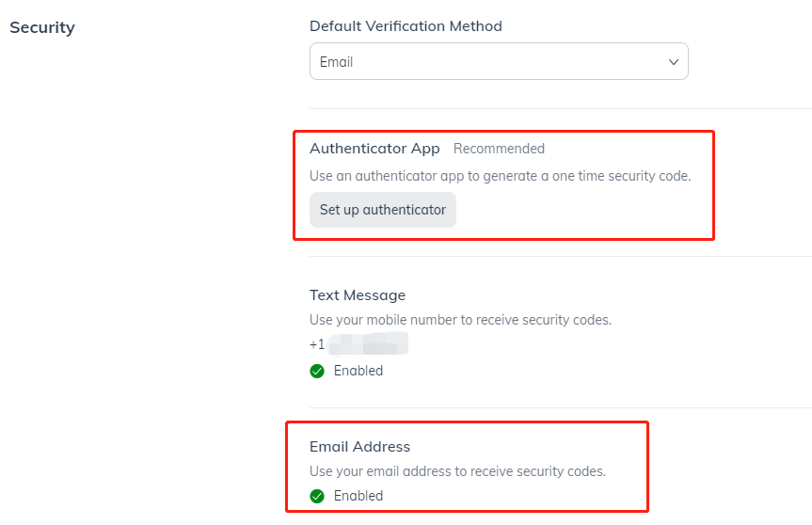Click the Enabled status text under Text Message
The width and height of the screenshot is (812, 525).
pos(358,371)
